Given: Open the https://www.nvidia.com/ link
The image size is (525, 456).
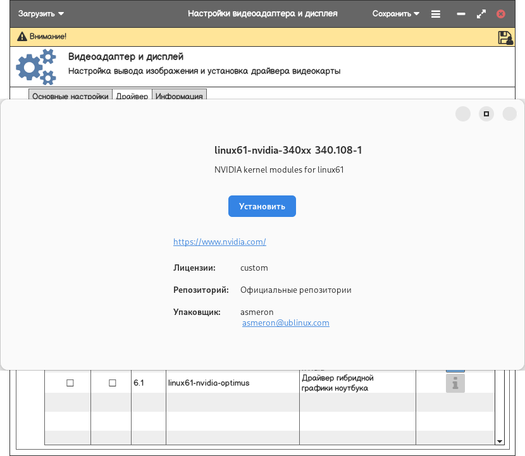Looking at the screenshot, I should pos(219,242).
